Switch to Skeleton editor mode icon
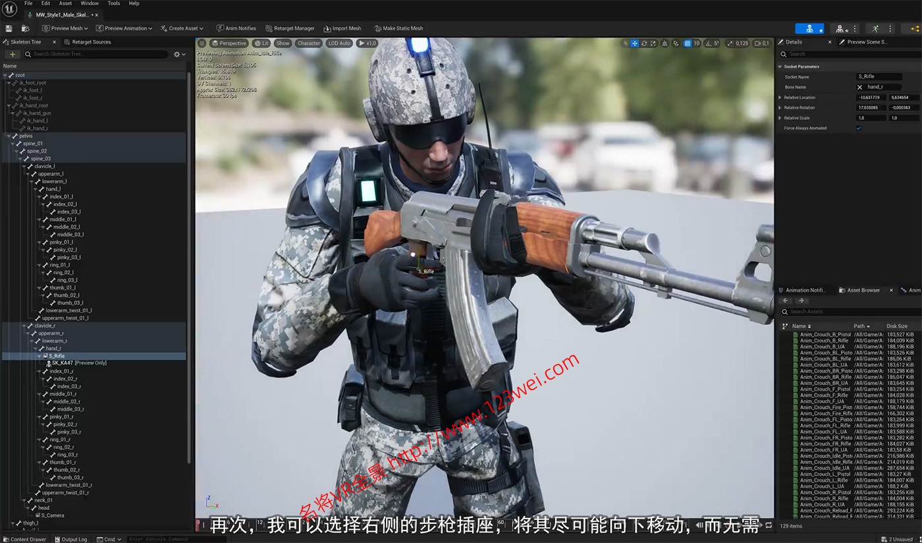The image size is (922, 543). coord(809,28)
